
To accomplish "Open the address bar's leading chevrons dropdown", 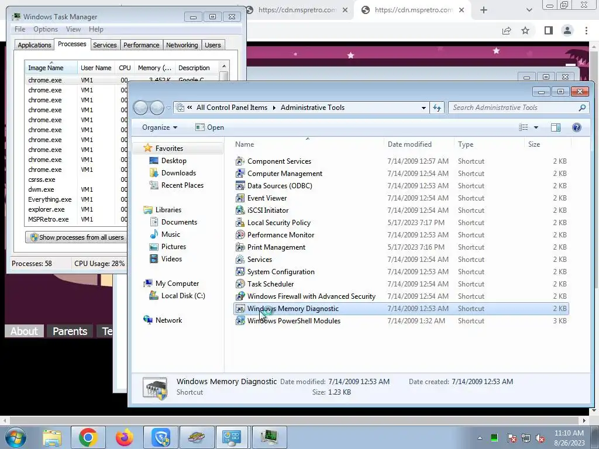I will coord(190,108).
